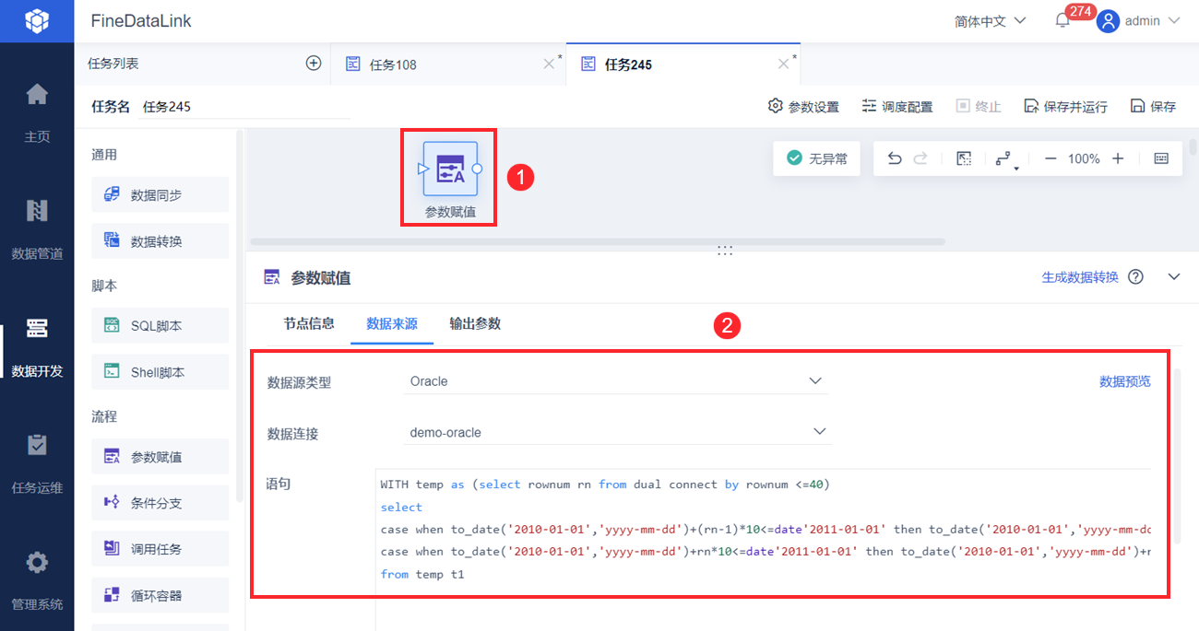Screen dimensions: 1199x631
Task: Click fit-to-canvas icon in toolbar
Action: (964, 158)
